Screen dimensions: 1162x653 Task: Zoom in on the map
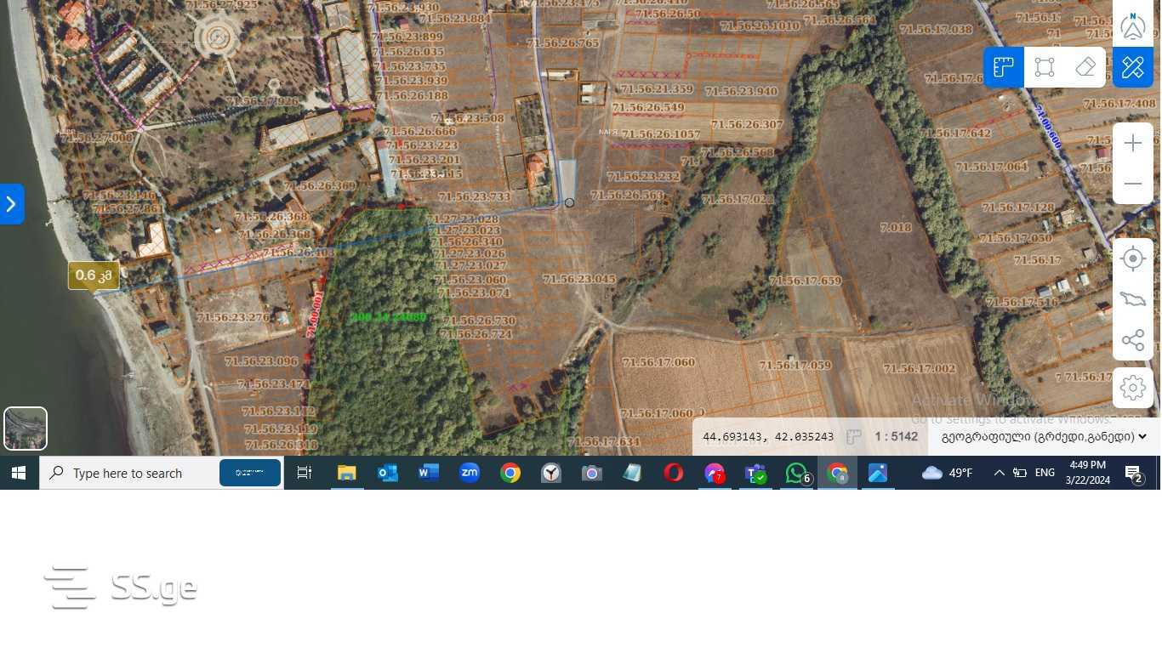[1133, 143]
